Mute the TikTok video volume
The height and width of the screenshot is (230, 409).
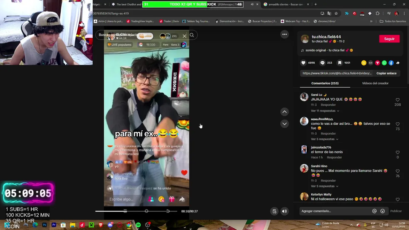[x=284, y=211]
